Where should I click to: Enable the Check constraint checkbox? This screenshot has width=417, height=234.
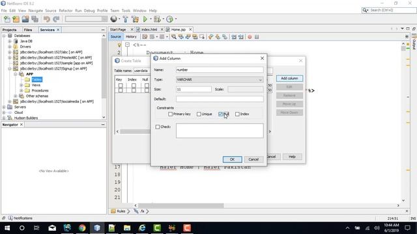[158, 127]
